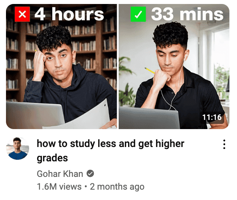Open video 'how to study less and get higher'
The width and height of the screenshot is (237, 200).
point(111,143)
